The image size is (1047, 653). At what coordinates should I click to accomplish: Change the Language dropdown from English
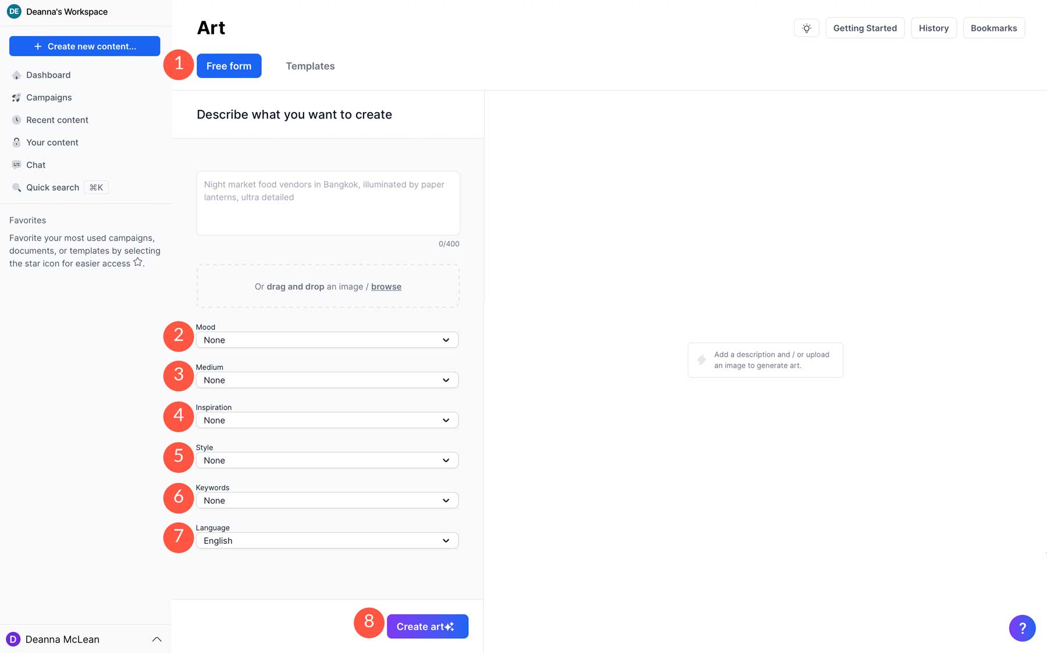[327, 540]
